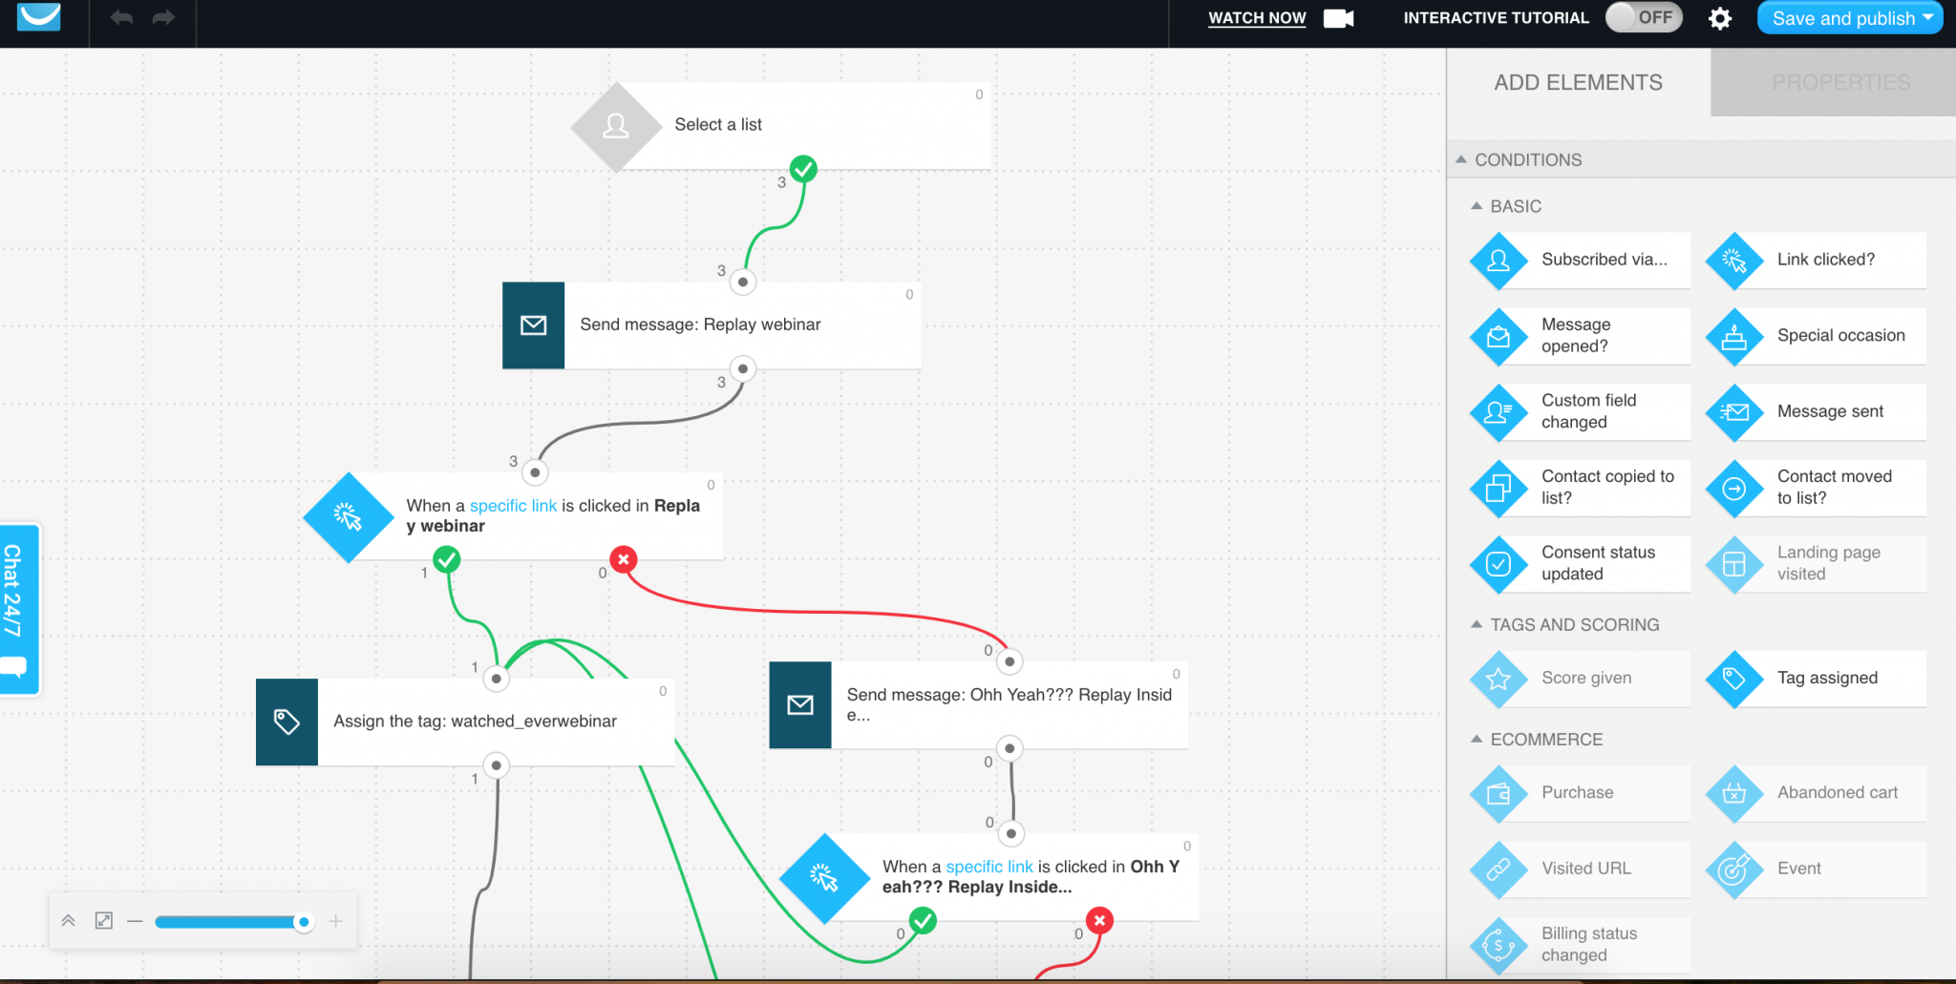Switch to the Add Elements tab
The height and width of the screenshot is (984, 1956).
point(1578,83)
